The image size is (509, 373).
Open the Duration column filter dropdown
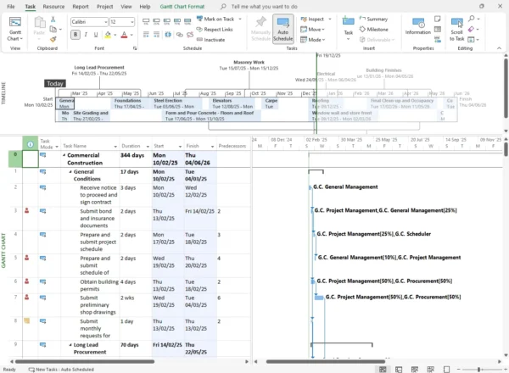147,145
